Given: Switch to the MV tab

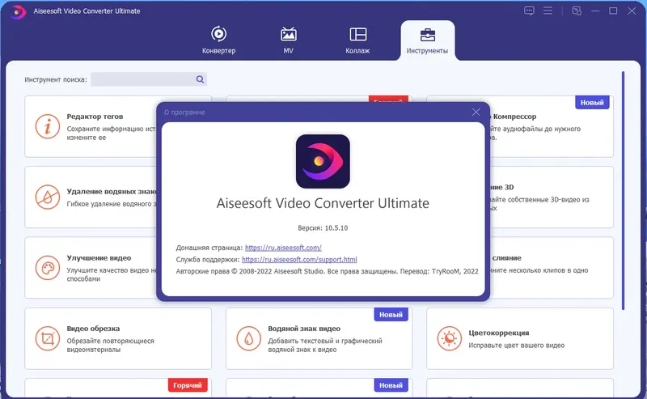Looking at the screenshot, I should pyautogui.click(x=288, y=40).
